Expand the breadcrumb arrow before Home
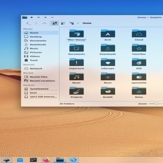Image resolution: width=163 pixels, height=163 pixels. (x=78, y=23)
